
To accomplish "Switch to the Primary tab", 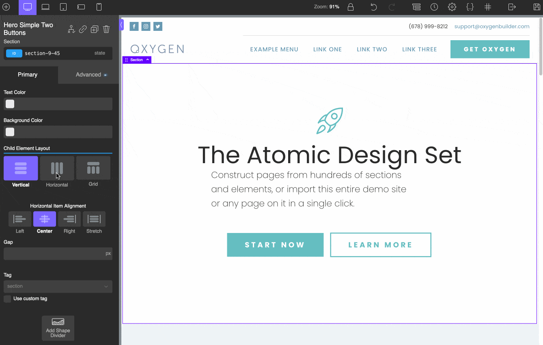I will 27,74.
